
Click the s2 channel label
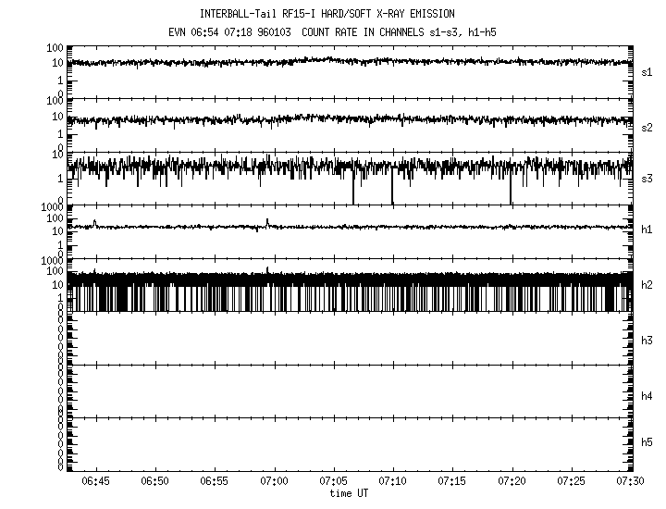click(647, 127)
